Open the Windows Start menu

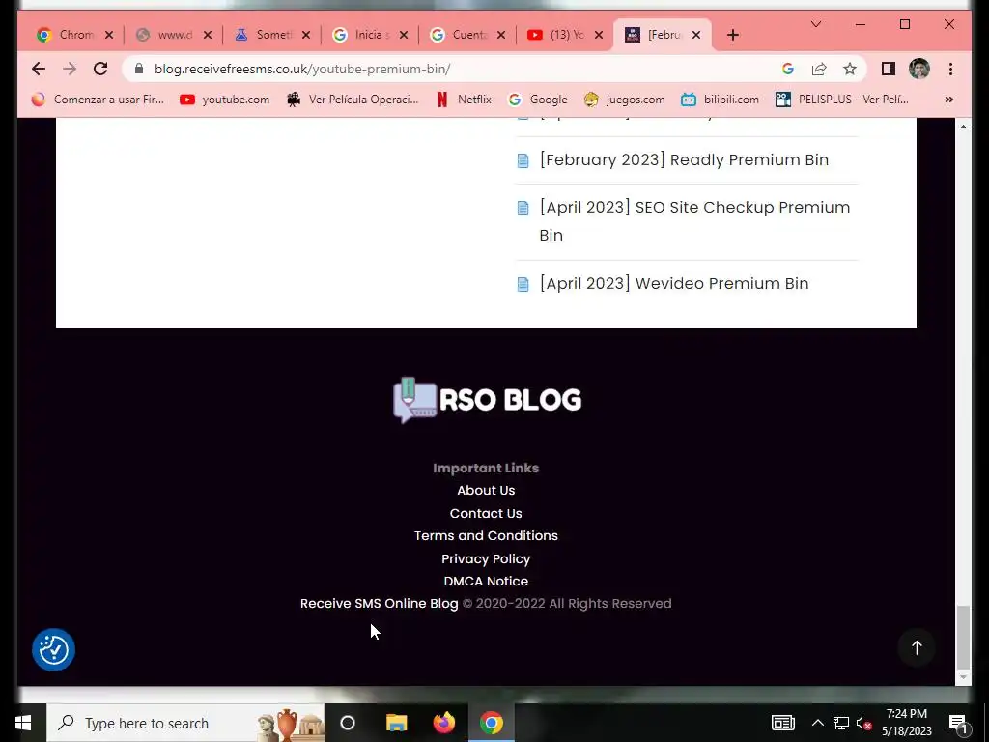point(23,723)
